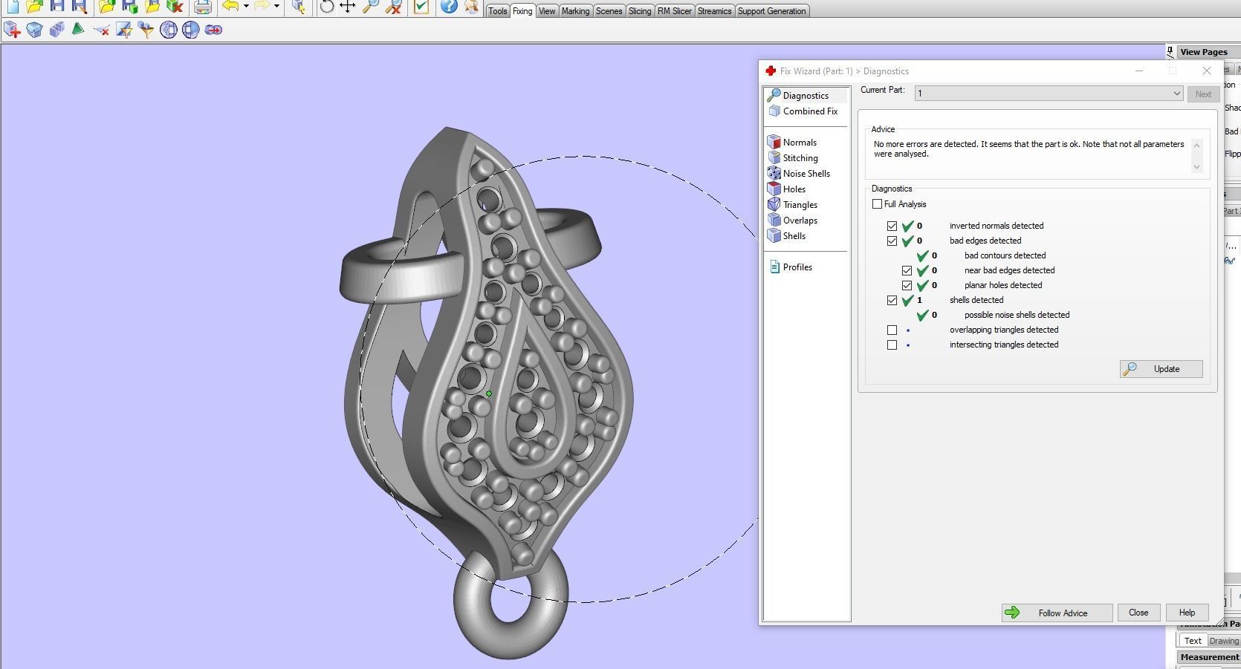Click the filter sharp triangles funnel icon

[124, 30]
